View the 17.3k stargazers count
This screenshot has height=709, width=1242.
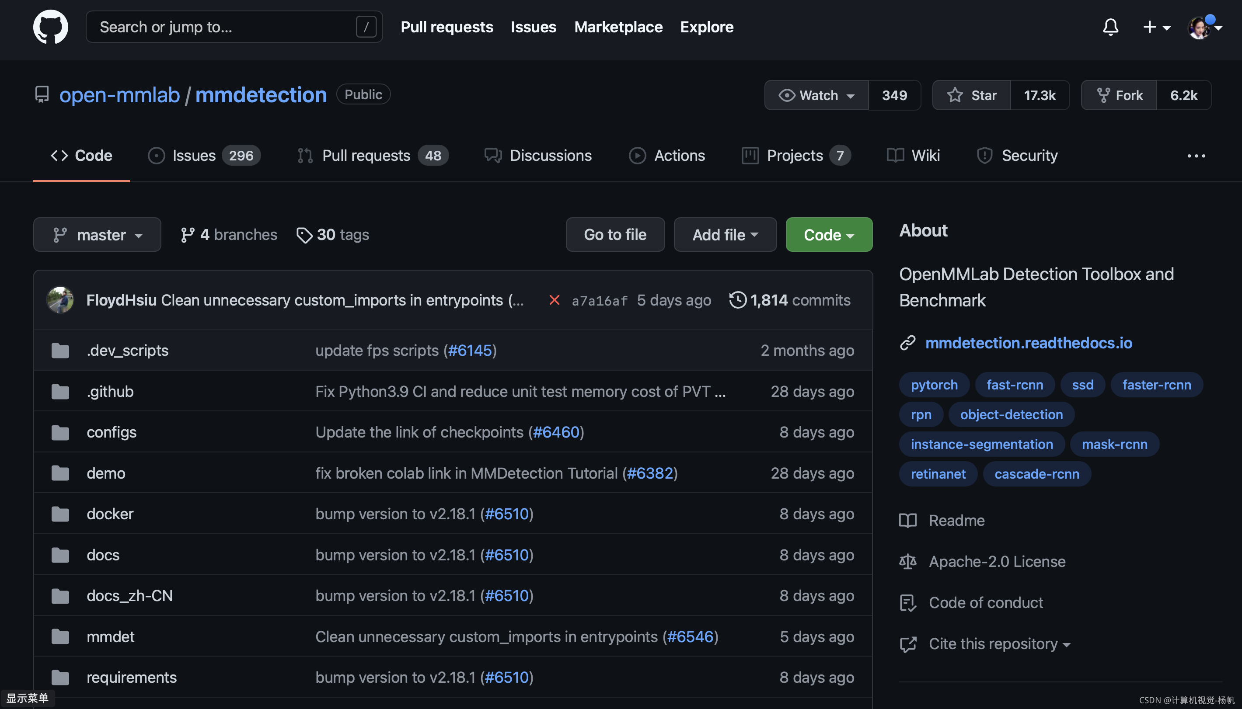tap(1040, 95)
